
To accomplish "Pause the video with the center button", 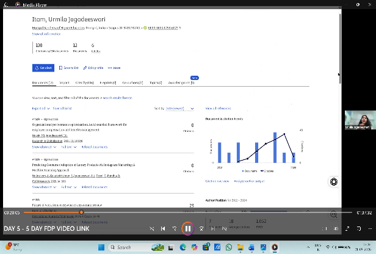I will [x=188, y=228].
